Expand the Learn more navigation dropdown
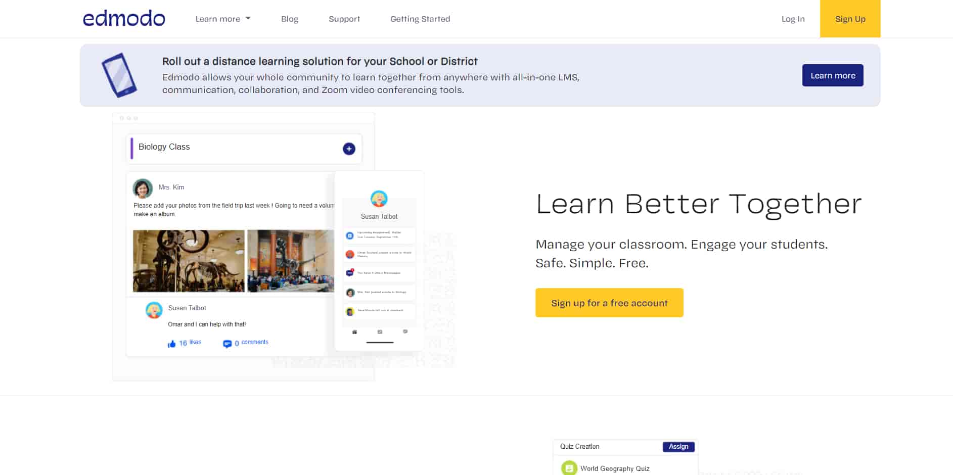Screen dimensions: 953x475 point(222,19)
